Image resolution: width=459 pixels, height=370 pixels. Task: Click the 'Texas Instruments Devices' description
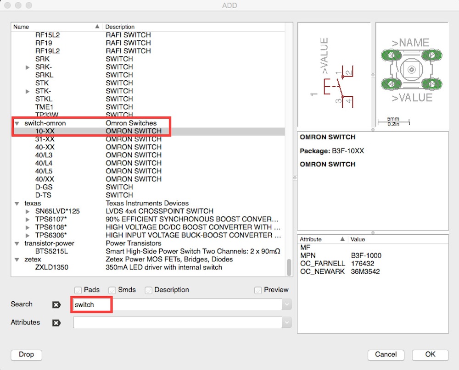[147, 203]
